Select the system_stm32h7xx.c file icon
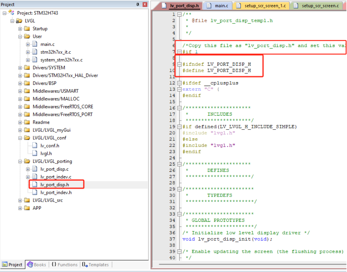Screen dimensions: 347x272 coord(35,60)
